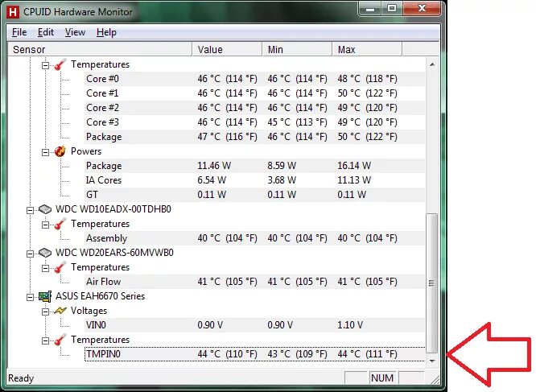Click the Value column header
This screenshot has height=392, width=536.
pyautogui.click(x=227, y=50)
